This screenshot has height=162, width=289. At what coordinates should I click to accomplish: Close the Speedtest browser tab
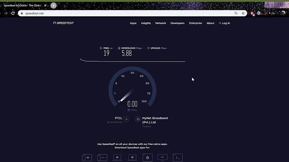45,6
